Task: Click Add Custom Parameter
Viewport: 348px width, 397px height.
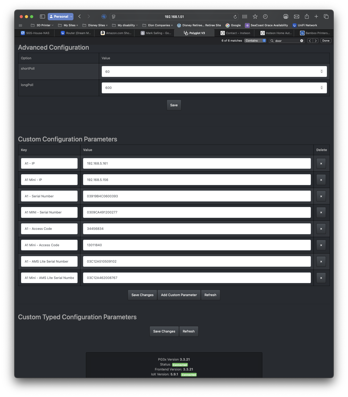Action: 179,295
